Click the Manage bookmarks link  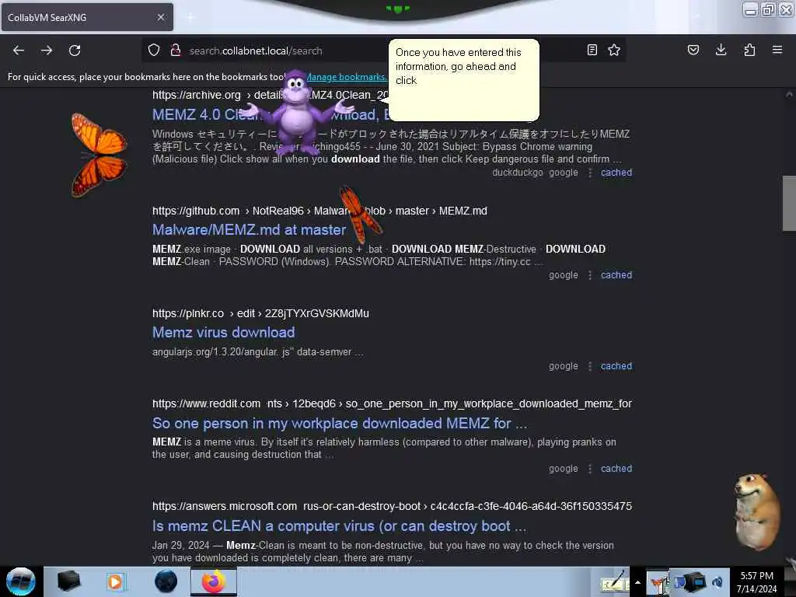[346, 77]
